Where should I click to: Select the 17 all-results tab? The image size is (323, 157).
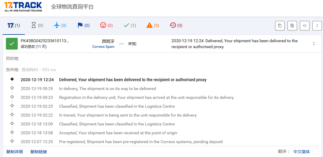14,26
